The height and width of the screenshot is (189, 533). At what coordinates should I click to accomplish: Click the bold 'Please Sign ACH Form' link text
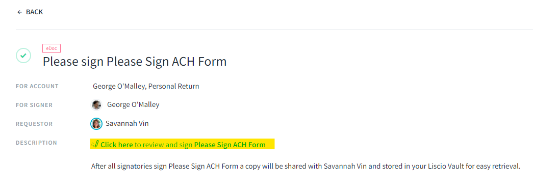coord(230,145)
